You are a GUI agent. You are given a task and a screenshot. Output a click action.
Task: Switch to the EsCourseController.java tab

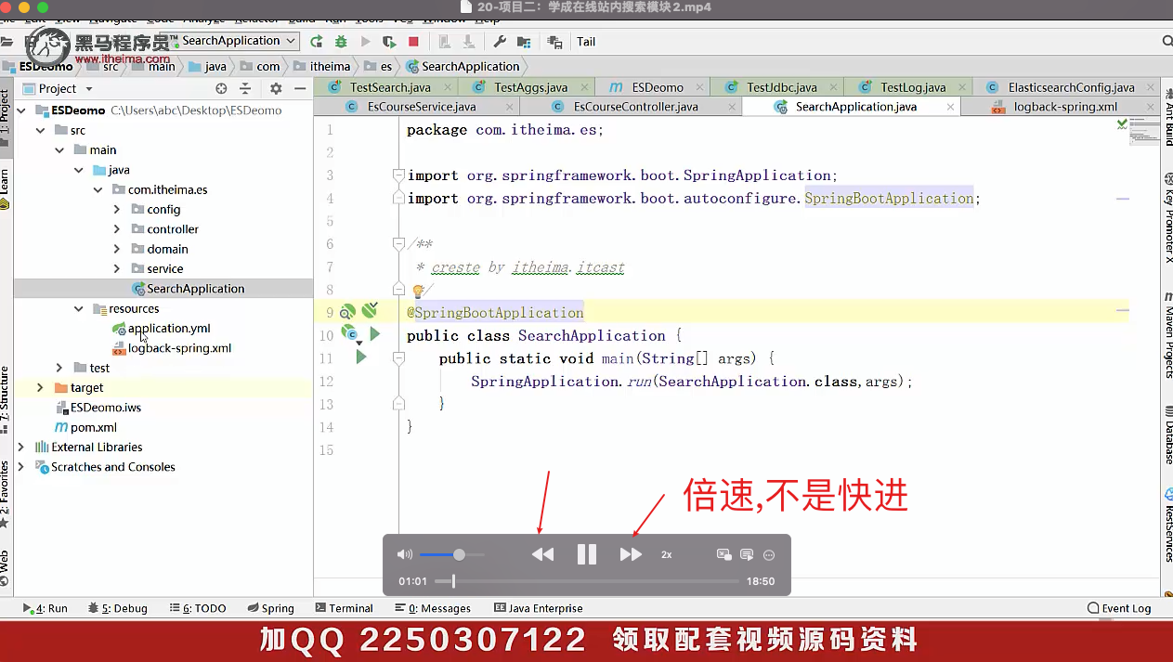coord(635,107)
